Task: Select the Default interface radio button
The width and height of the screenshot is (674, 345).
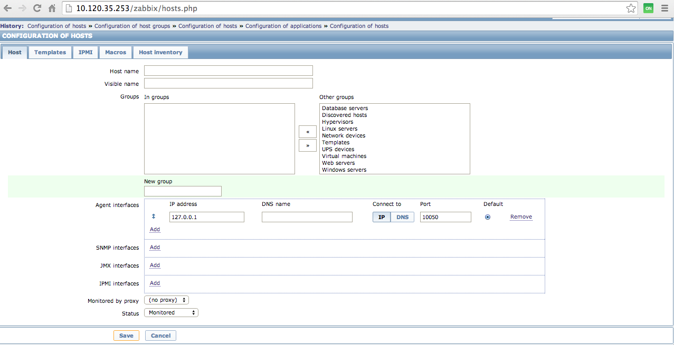Action: pyautogui.click(x=487, y=217)
